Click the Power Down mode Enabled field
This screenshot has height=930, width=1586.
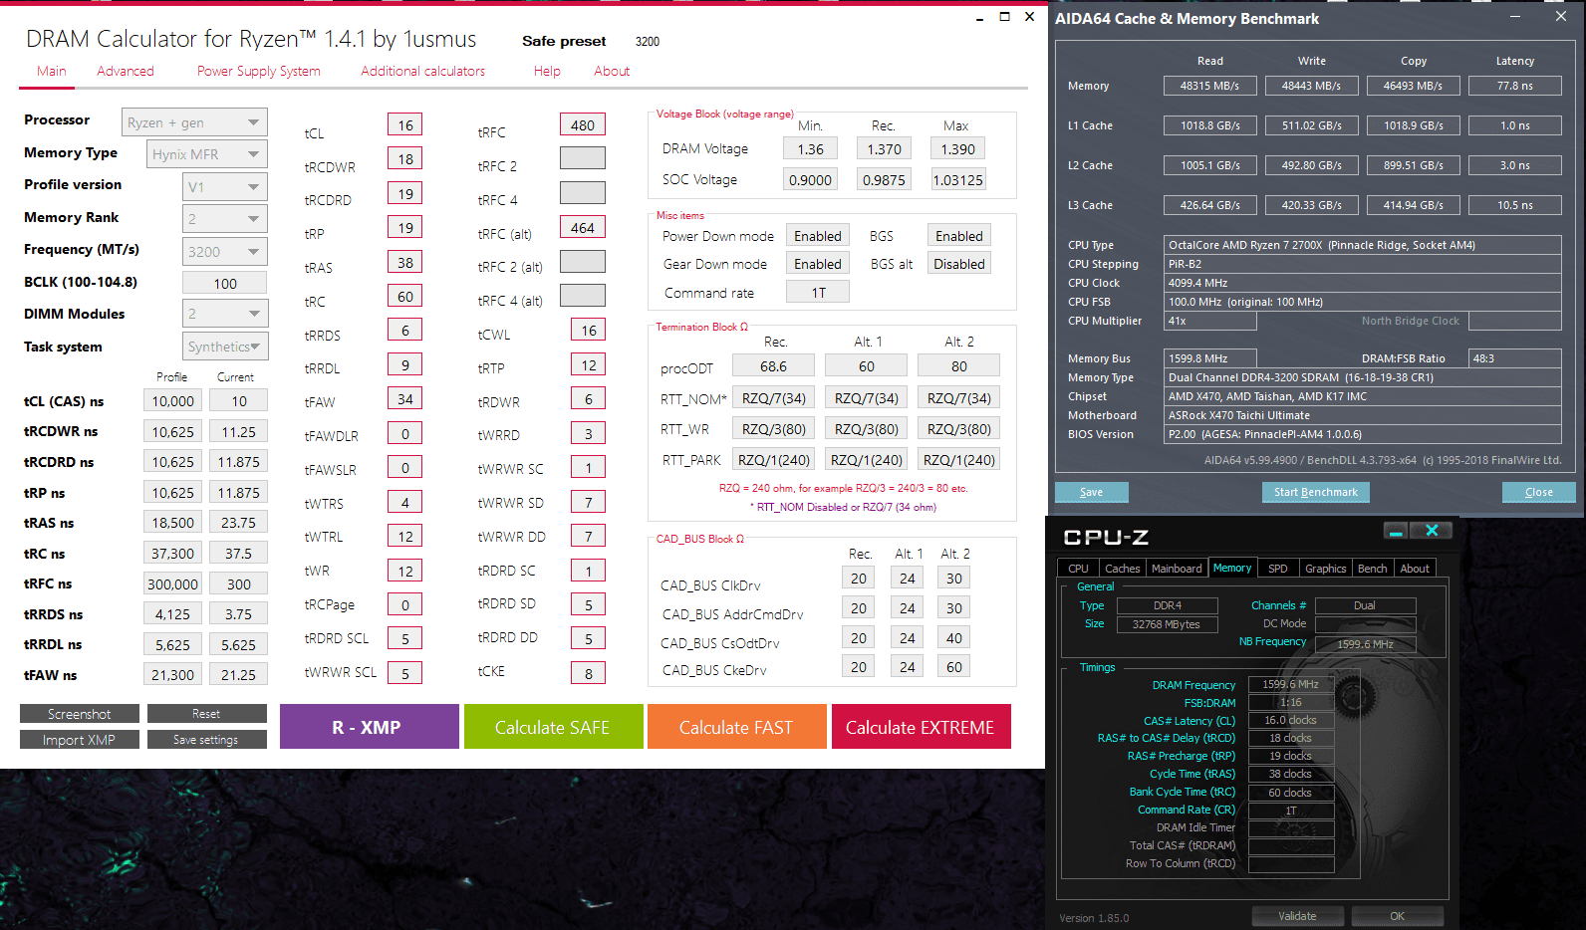(818, 236)
